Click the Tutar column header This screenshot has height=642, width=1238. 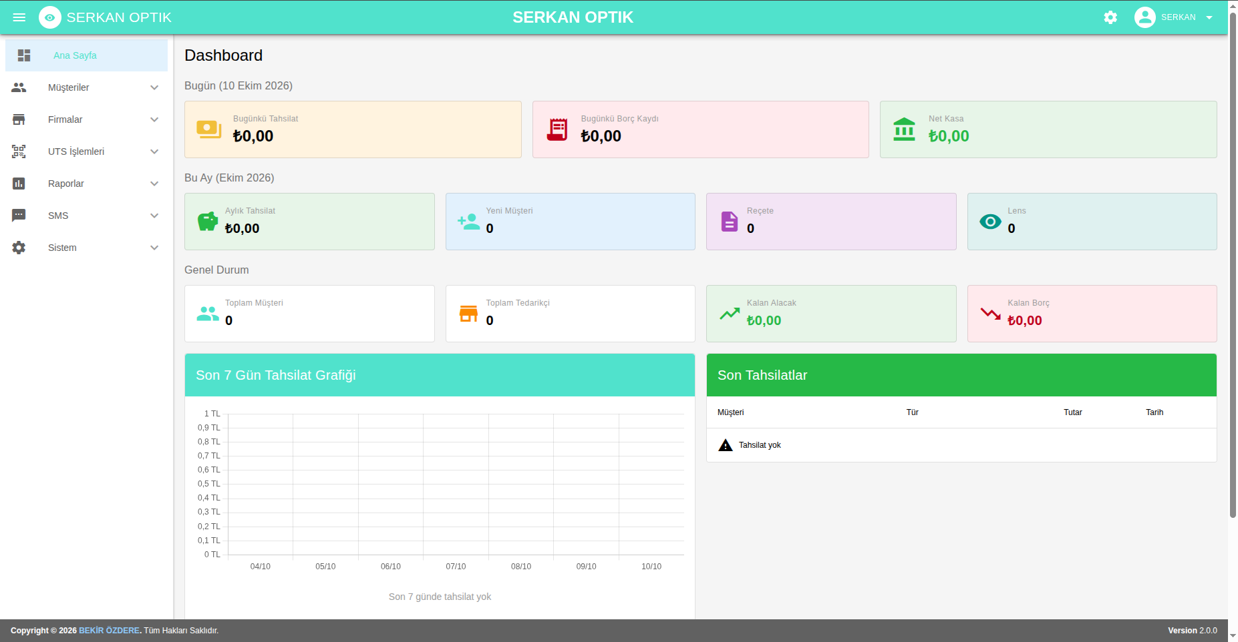(1073, 412)
